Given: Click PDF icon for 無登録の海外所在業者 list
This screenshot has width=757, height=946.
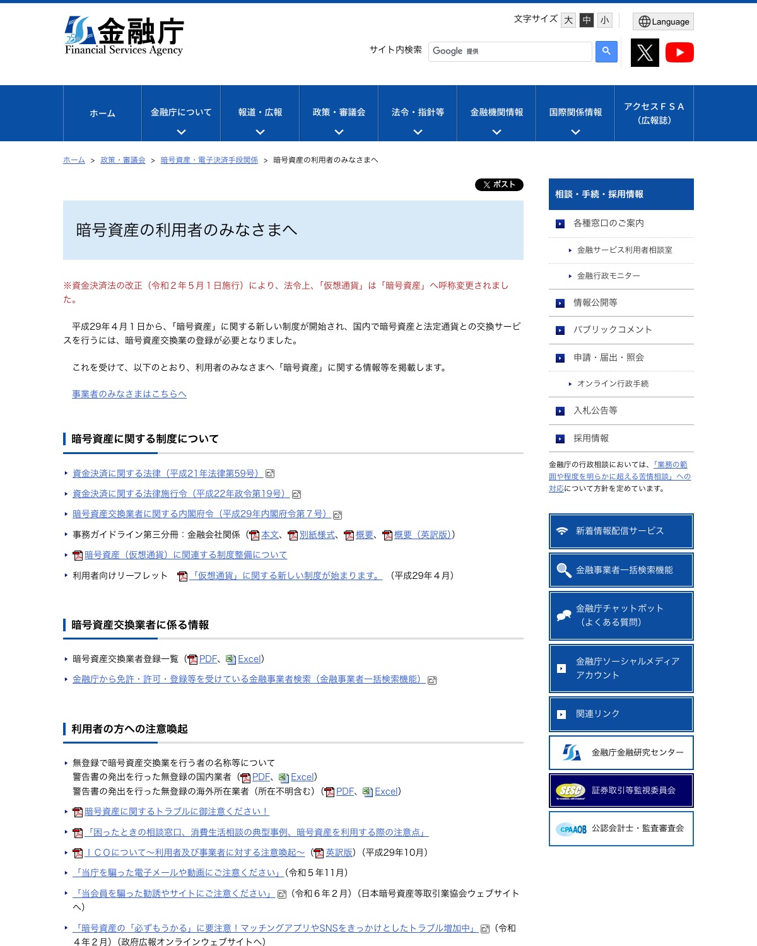Looking at the screenshot, I should pos(329,792).
